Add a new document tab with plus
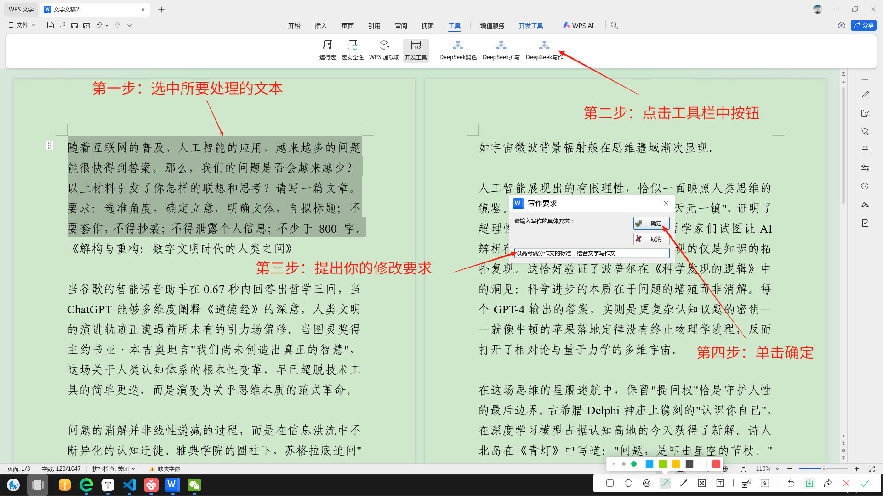Viewport: 883px width, 496px height. [x=161, y=10]
